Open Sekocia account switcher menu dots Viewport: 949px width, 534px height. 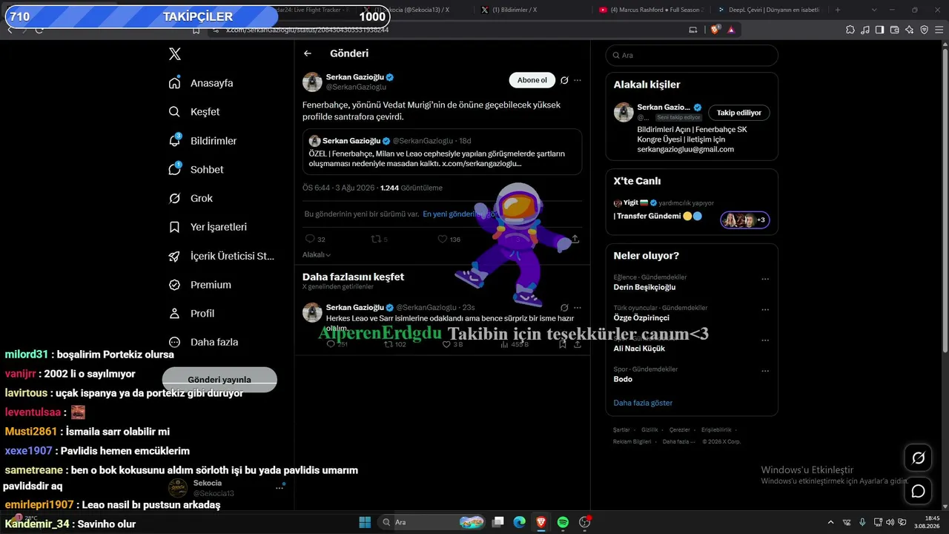coord(280,488)
